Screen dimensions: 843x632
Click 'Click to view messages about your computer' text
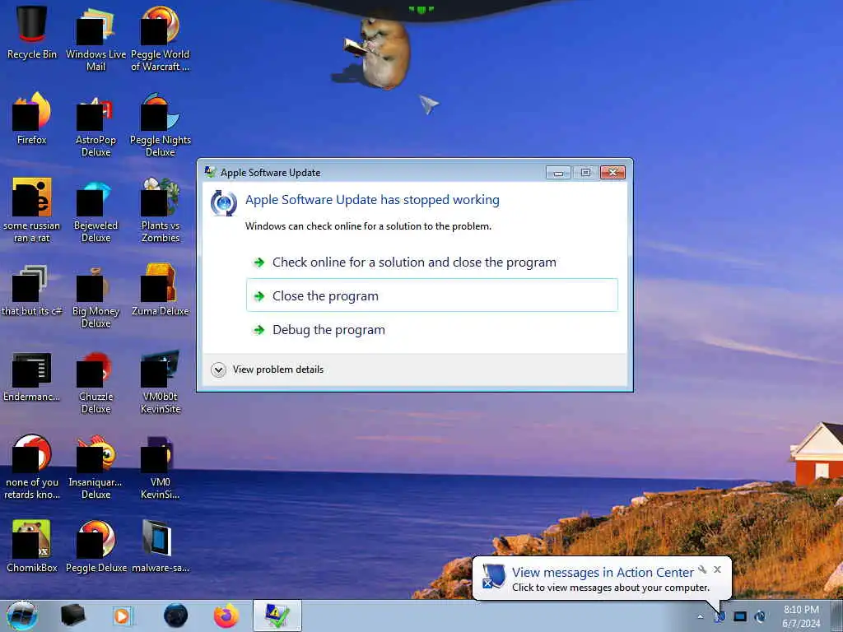click(x=611, y=588)
